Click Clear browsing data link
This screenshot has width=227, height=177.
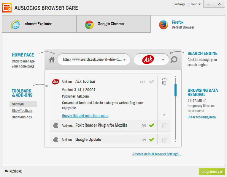[x=202, y=117]
